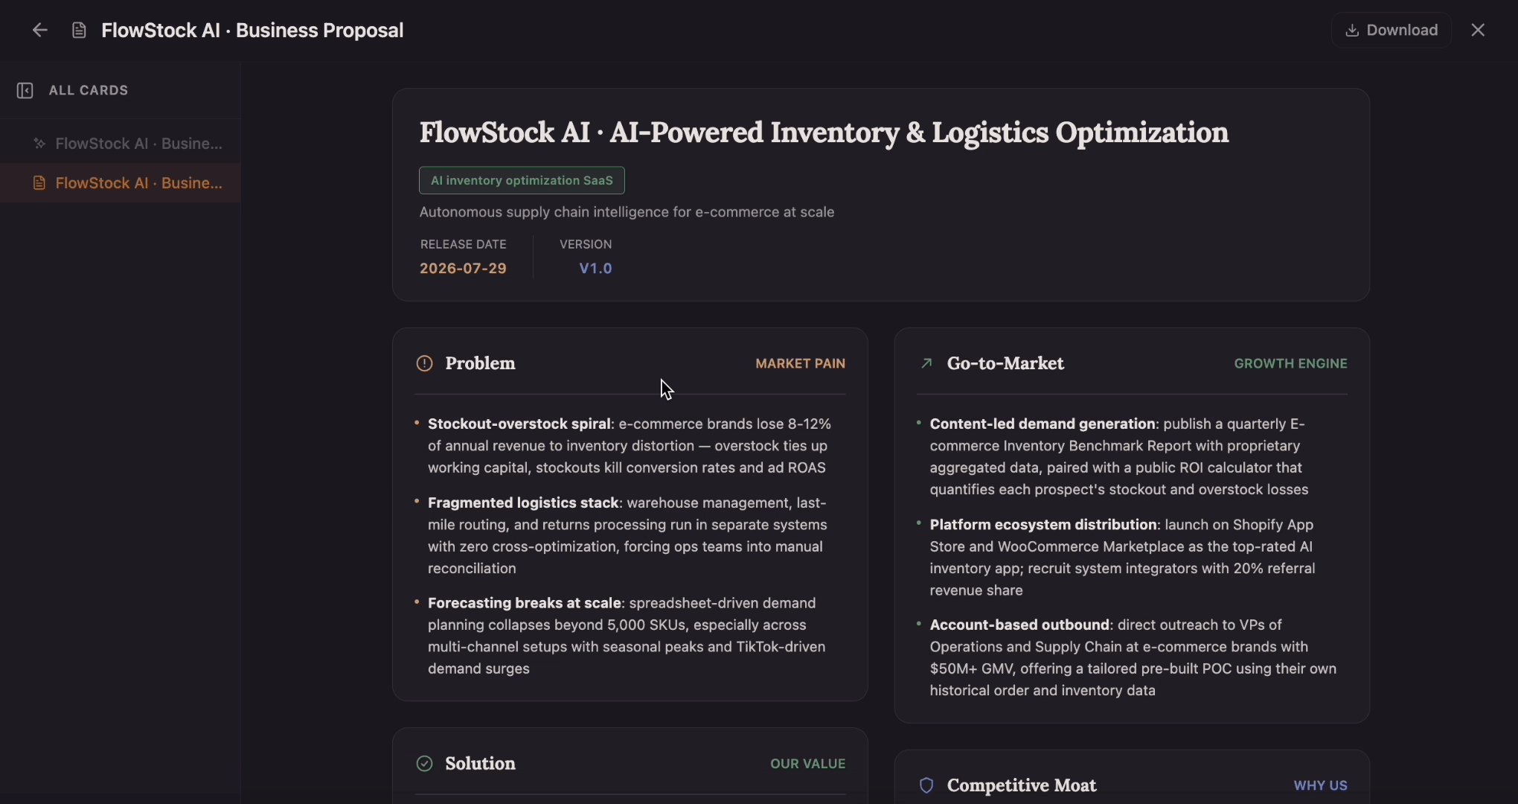Click the sparkle icon on first card item

39,143
